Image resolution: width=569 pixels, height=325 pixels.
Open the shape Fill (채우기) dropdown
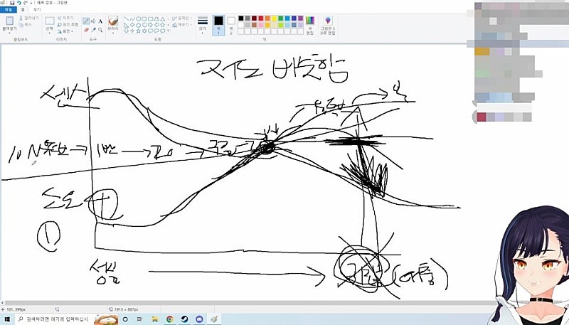[x=181, y=25]
